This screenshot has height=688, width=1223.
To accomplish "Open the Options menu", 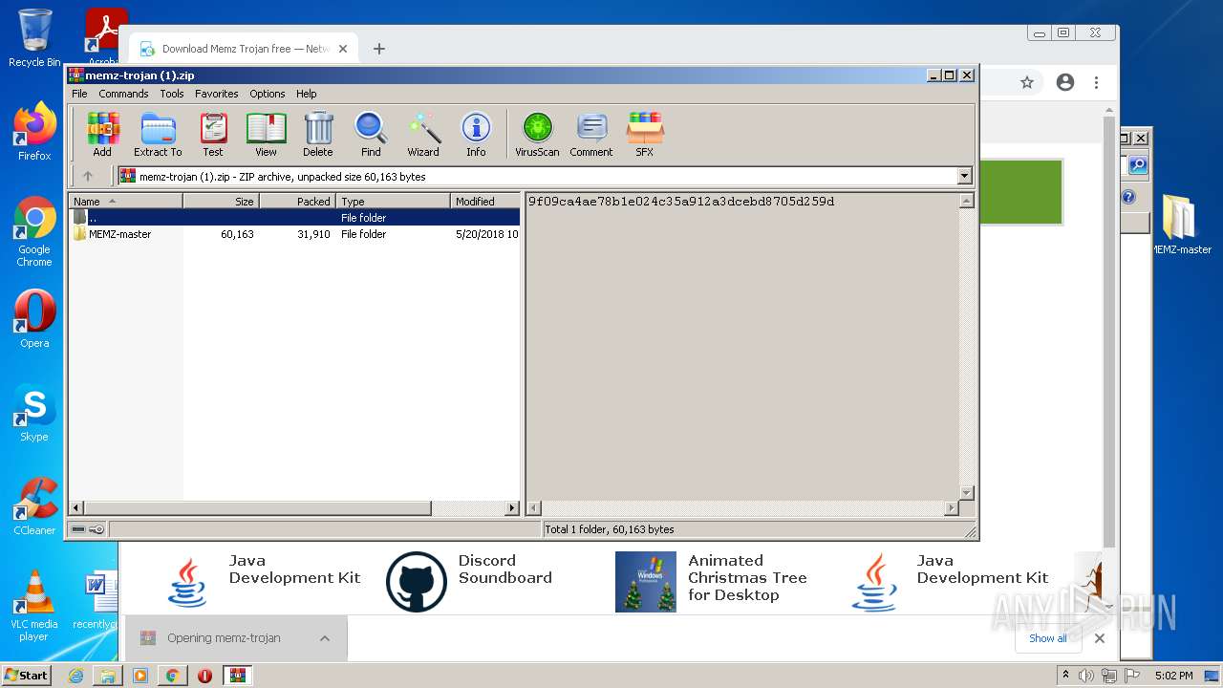I will coord(268,94).
